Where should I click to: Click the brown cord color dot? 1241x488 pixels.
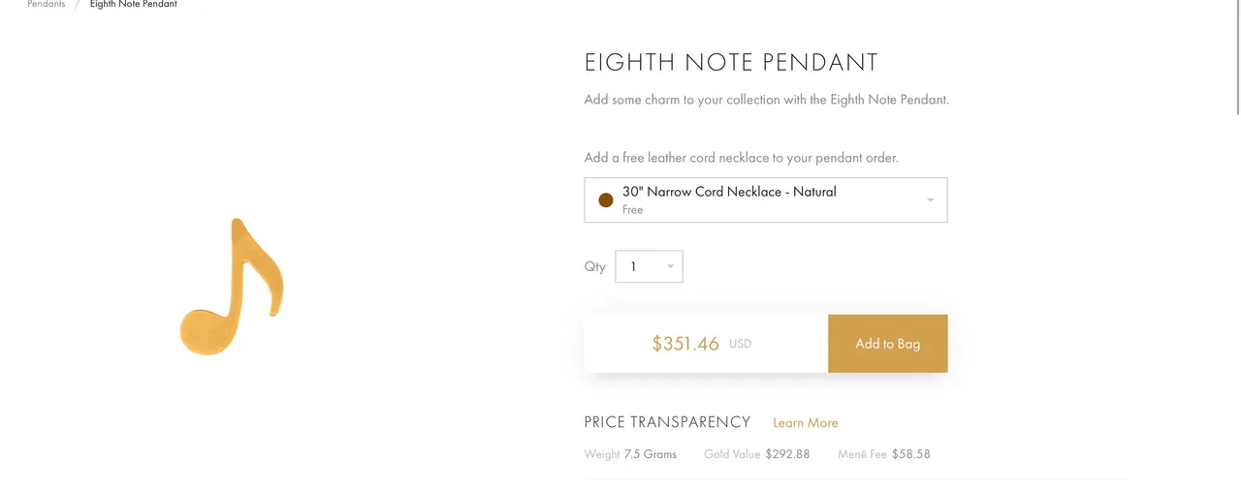click(606, 200)
